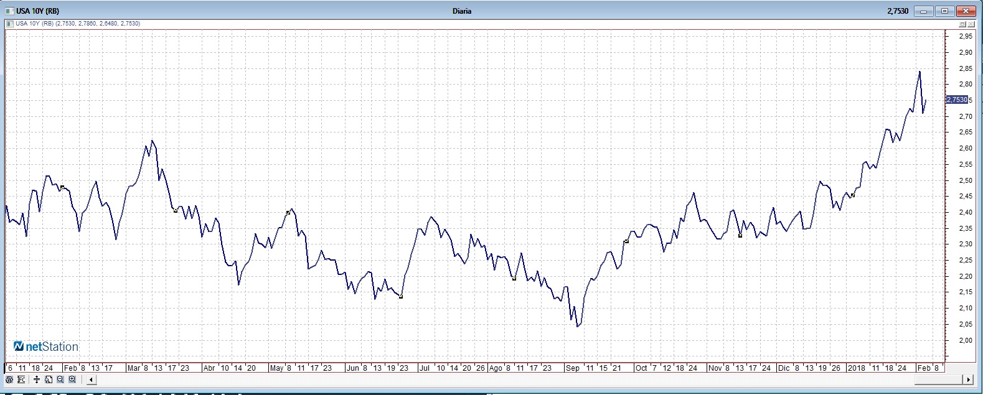Click the Sep label on the date axis
Screen dimensions: 983x395
(572, 368)
